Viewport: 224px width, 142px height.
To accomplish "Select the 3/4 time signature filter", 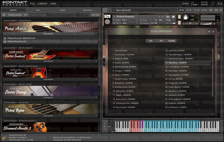I will tap(161, 41).
